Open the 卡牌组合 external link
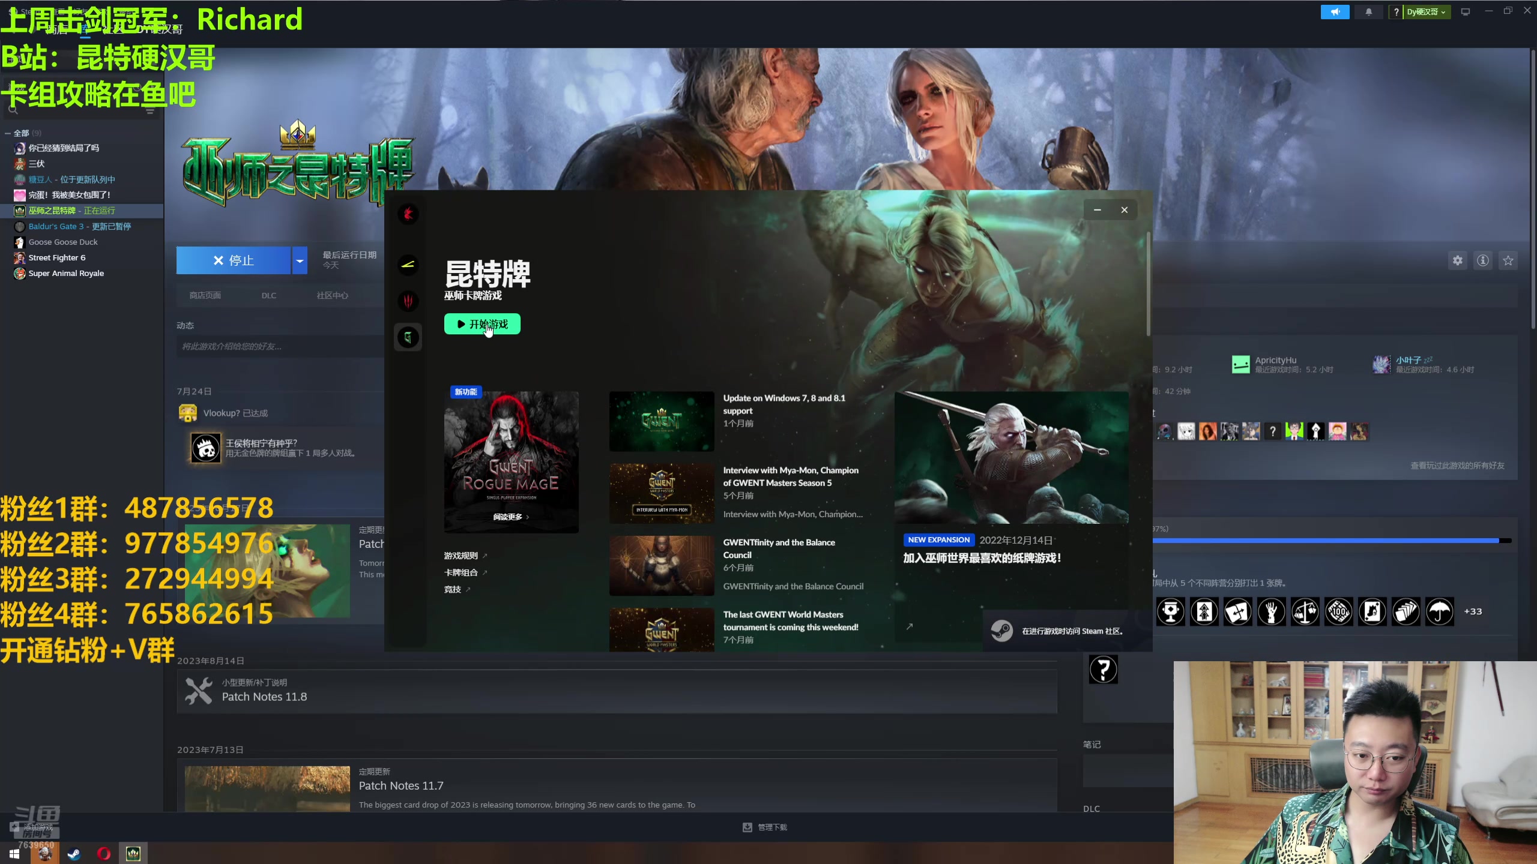This screenshot has height=864, width=1537. [x=465, y=572]
